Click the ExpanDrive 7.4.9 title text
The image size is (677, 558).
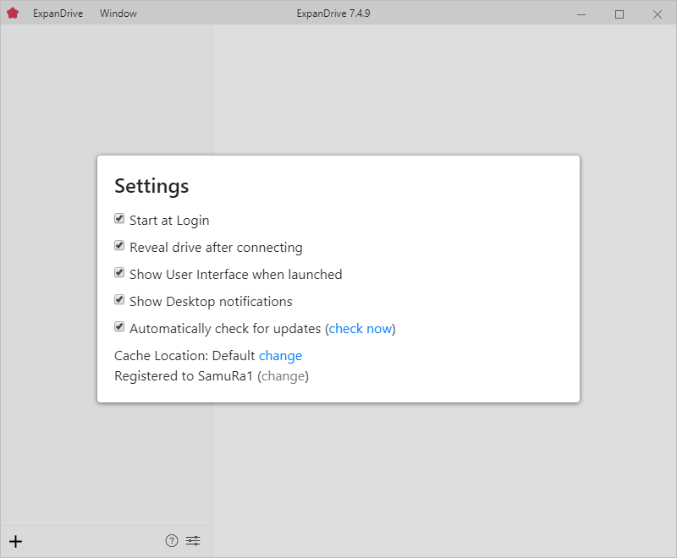pos(333,14)
